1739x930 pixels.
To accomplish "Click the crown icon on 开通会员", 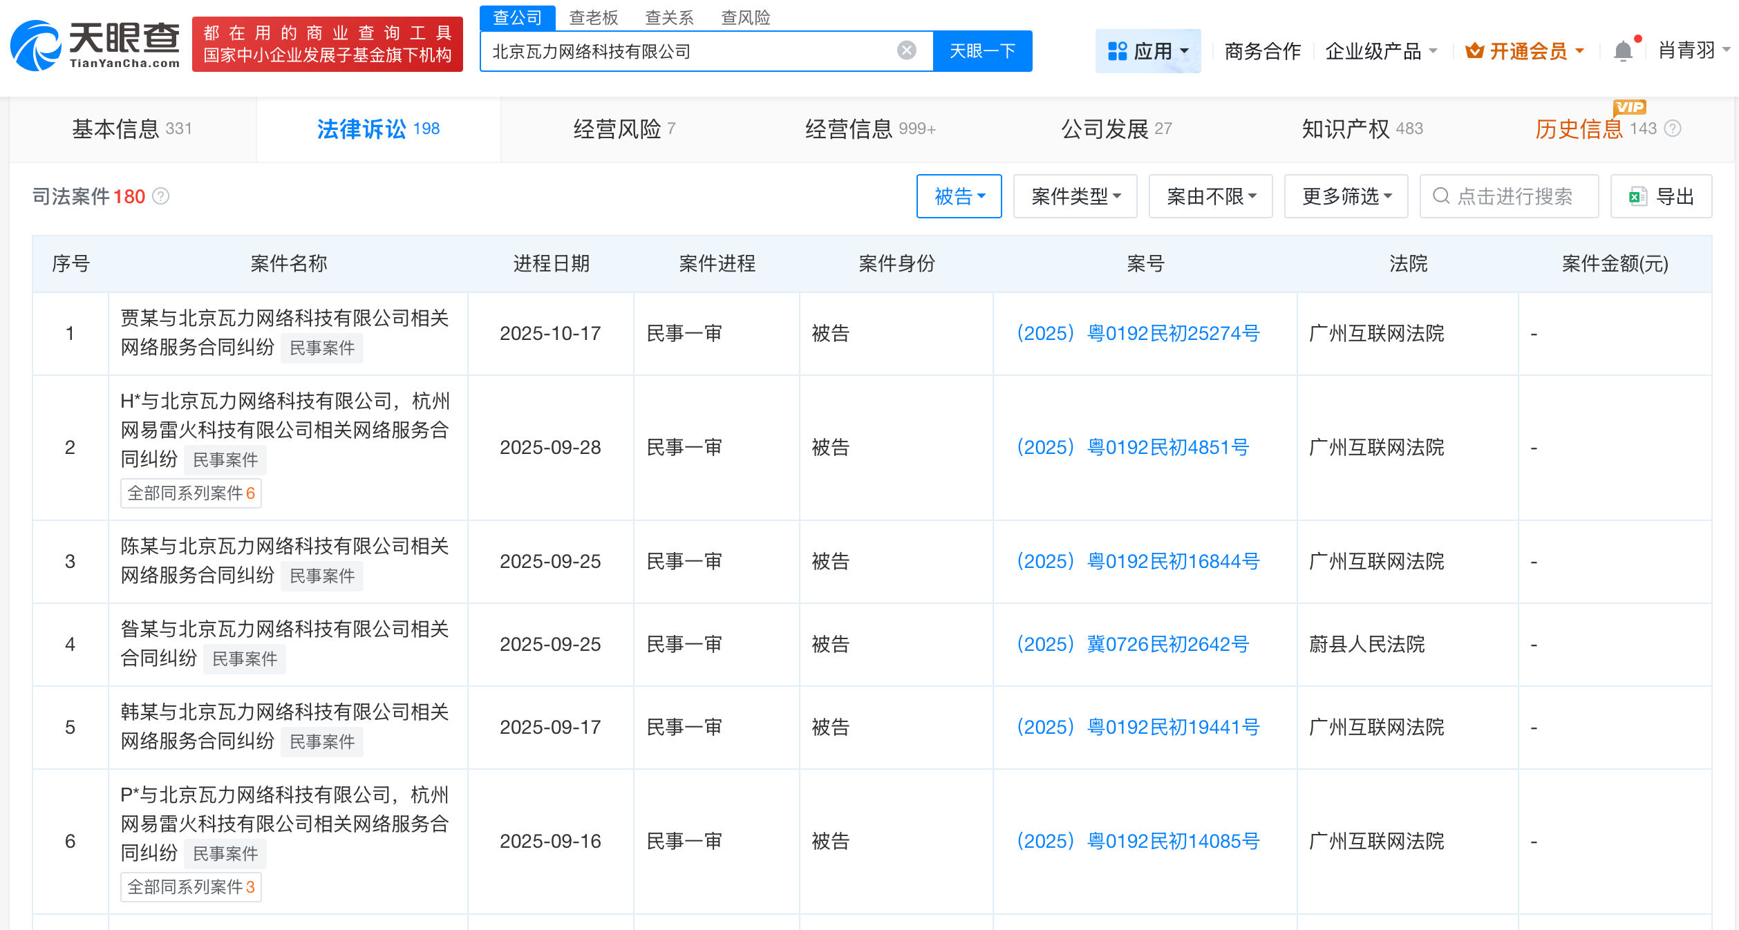I will (1476, 50).
